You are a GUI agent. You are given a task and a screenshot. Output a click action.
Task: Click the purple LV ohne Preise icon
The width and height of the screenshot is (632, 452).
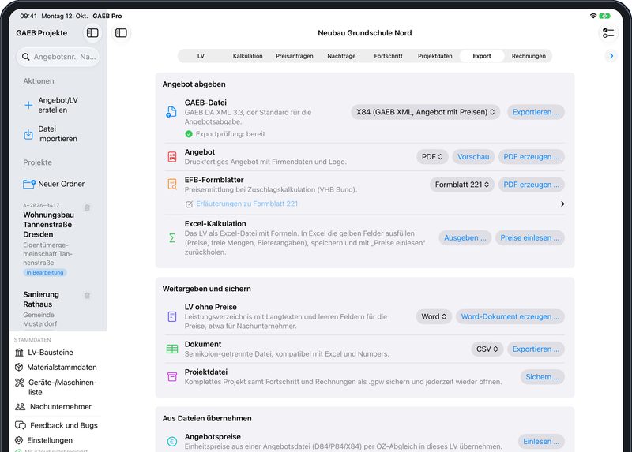172,316
